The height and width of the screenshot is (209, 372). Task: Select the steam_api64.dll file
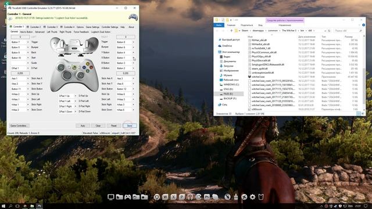(260, 69)
